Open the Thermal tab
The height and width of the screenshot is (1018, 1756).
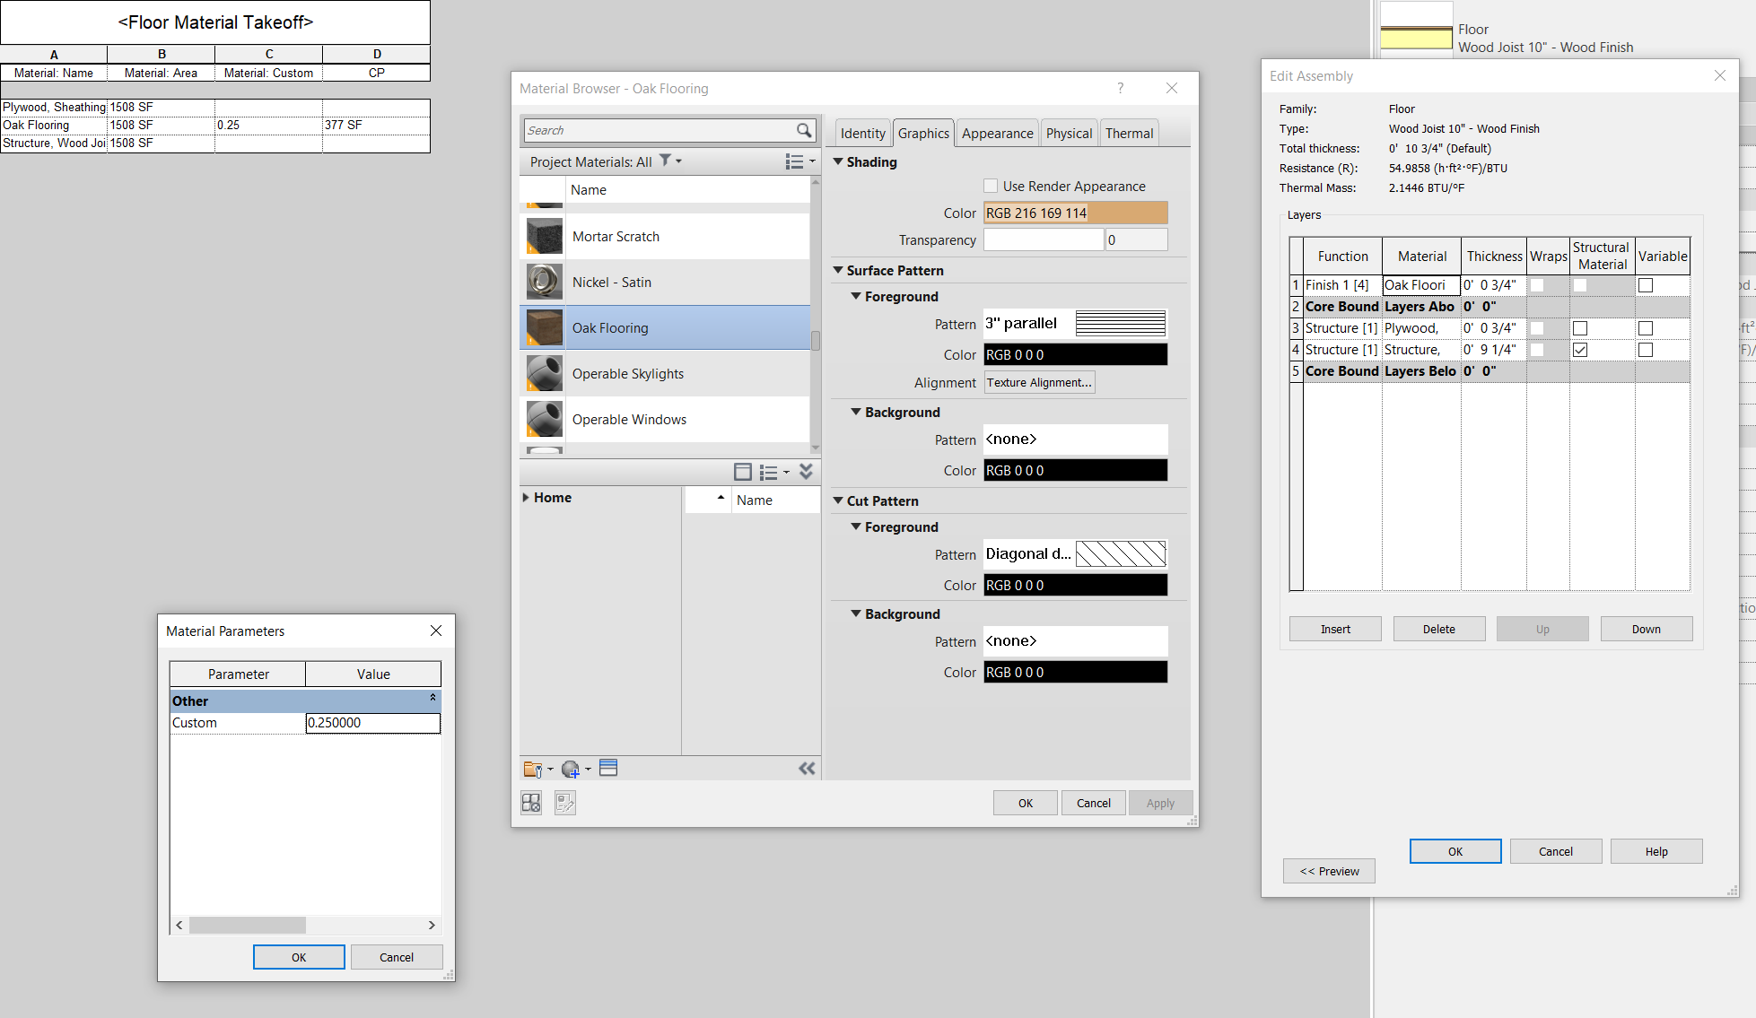click(1128, 133)
